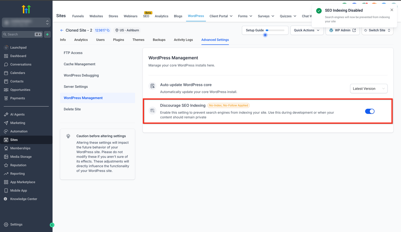Click the sidebar Search field
Image resolution: width=401 pixels, height=232 pixels.
(20, 34)
